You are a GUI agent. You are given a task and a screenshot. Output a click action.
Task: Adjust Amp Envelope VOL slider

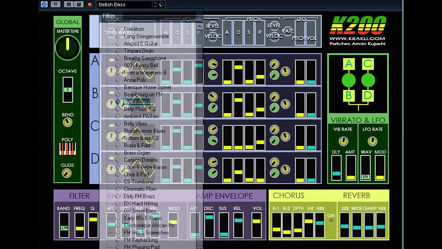[257, 225]
